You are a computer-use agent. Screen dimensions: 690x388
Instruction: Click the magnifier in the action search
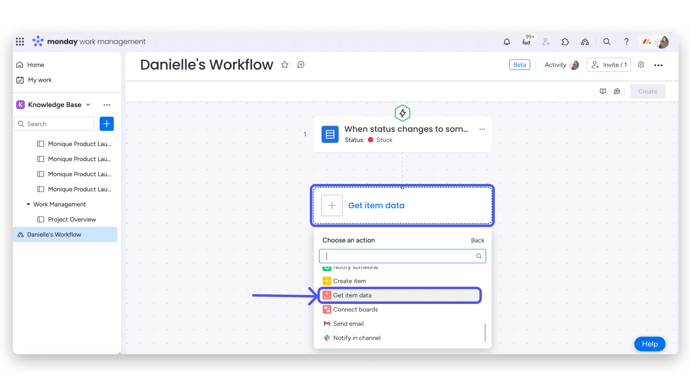[x=479, y=256]
